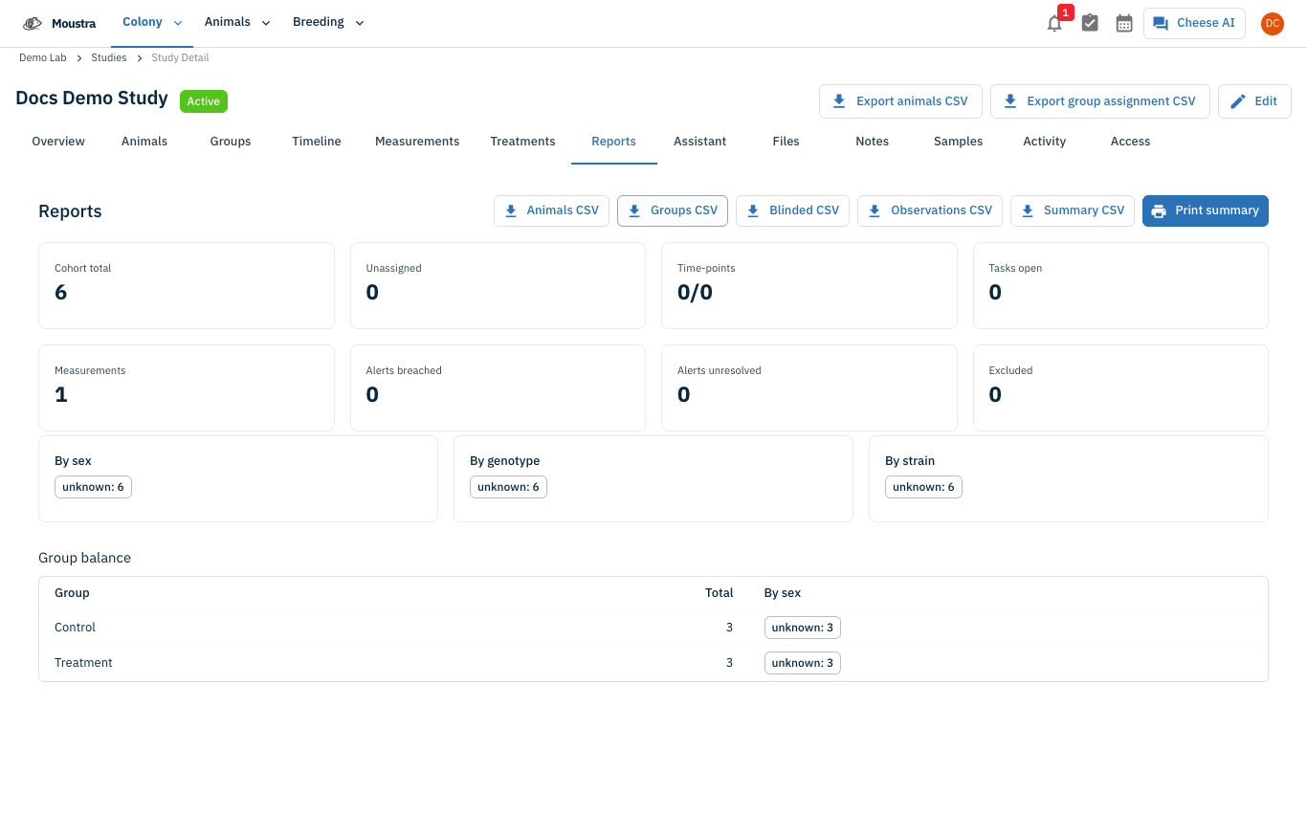The height and width of the screenshot is (817, 1307).
Task: Switch to the Groups tab
Action: [231, 142]
